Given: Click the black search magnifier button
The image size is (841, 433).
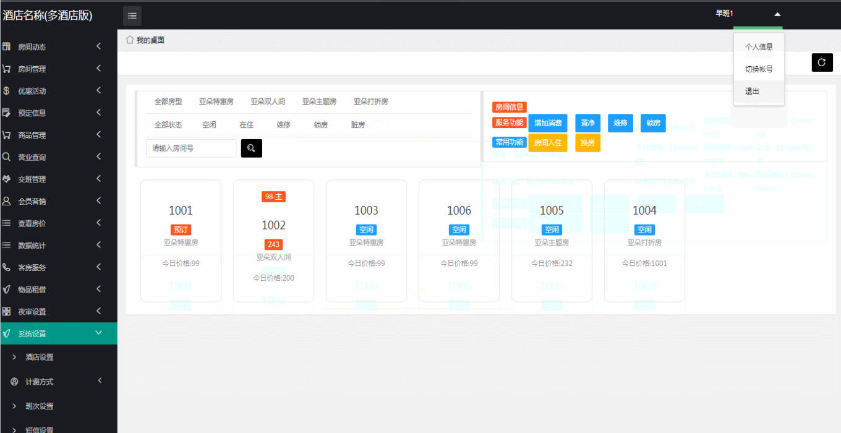Looking at the screenshot, I should (251, 148).
